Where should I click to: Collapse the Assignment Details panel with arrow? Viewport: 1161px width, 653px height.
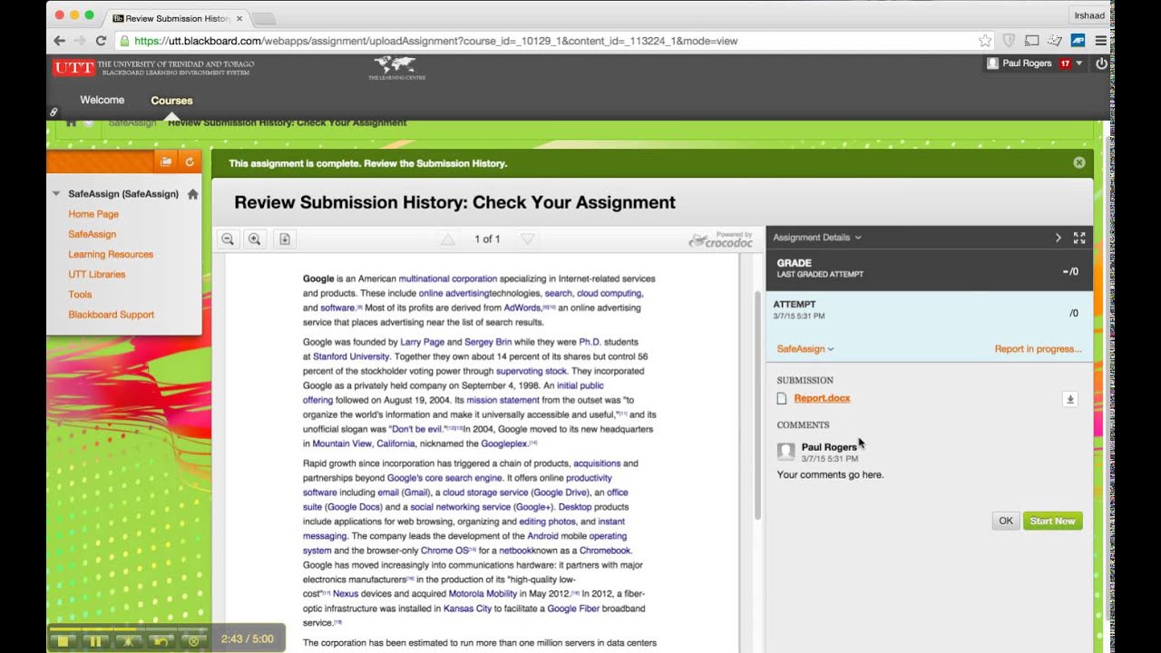point(1058,238)
